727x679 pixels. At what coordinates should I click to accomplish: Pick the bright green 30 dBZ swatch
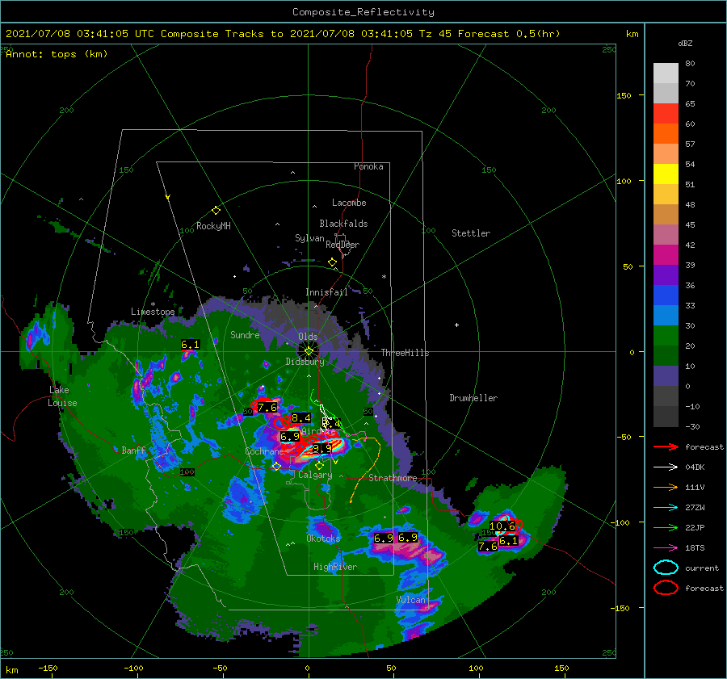(x=666, y=336)
